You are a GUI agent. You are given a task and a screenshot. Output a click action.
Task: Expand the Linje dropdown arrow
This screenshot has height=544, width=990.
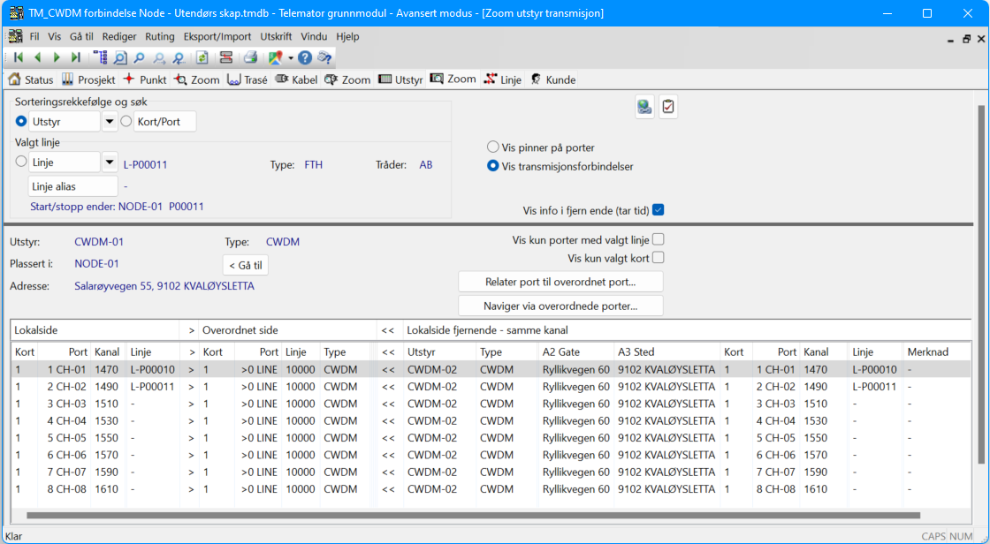pos(110,162)
